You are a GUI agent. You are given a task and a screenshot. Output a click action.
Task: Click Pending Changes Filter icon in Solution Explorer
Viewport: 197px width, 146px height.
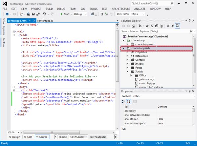coord(140,26)
